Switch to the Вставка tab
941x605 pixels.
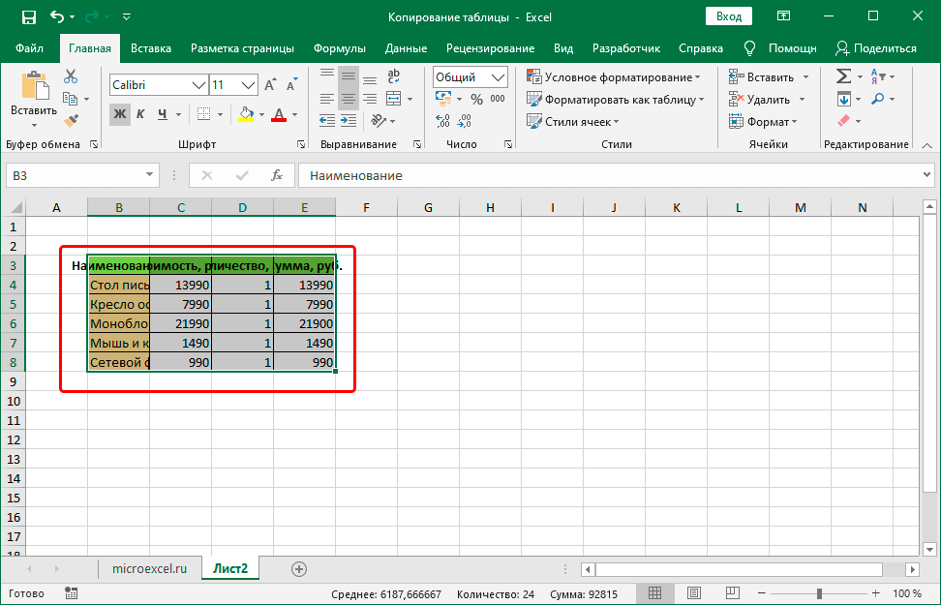(x=151, y=48)
